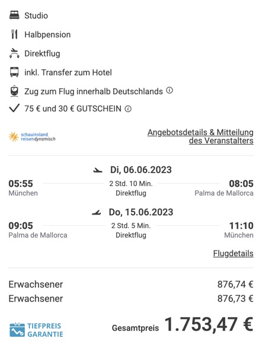
Task: Select the plane-and-car Direktflug icon
Action: (14, 53)
